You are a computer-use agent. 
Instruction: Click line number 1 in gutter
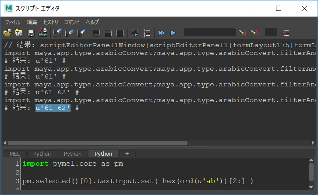17,164
